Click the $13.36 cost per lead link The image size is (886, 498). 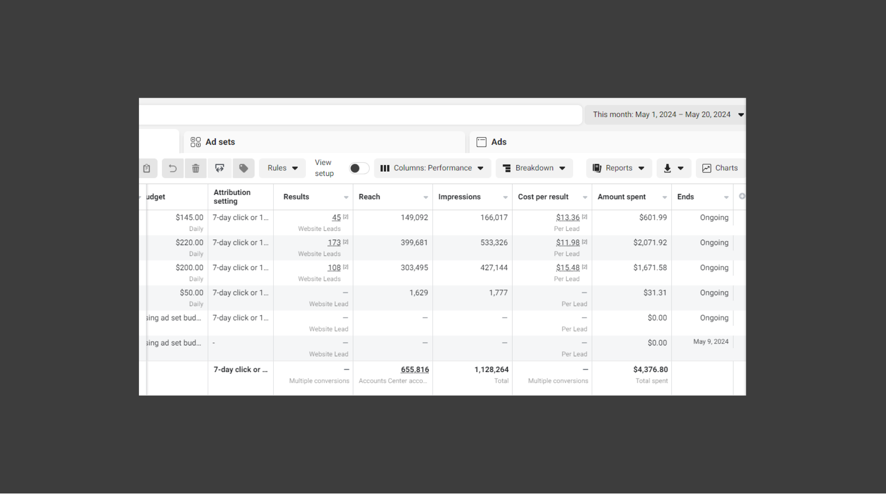pos(568,218)
